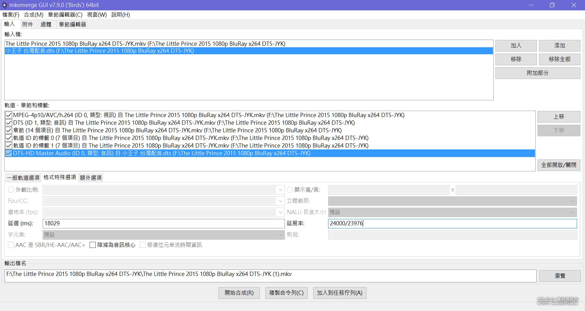585x311 pixels.
Task: Restore down the mkvmerge GUI window
Action: coord(552,5)
